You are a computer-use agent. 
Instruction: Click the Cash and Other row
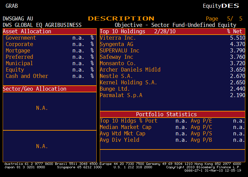50,76
